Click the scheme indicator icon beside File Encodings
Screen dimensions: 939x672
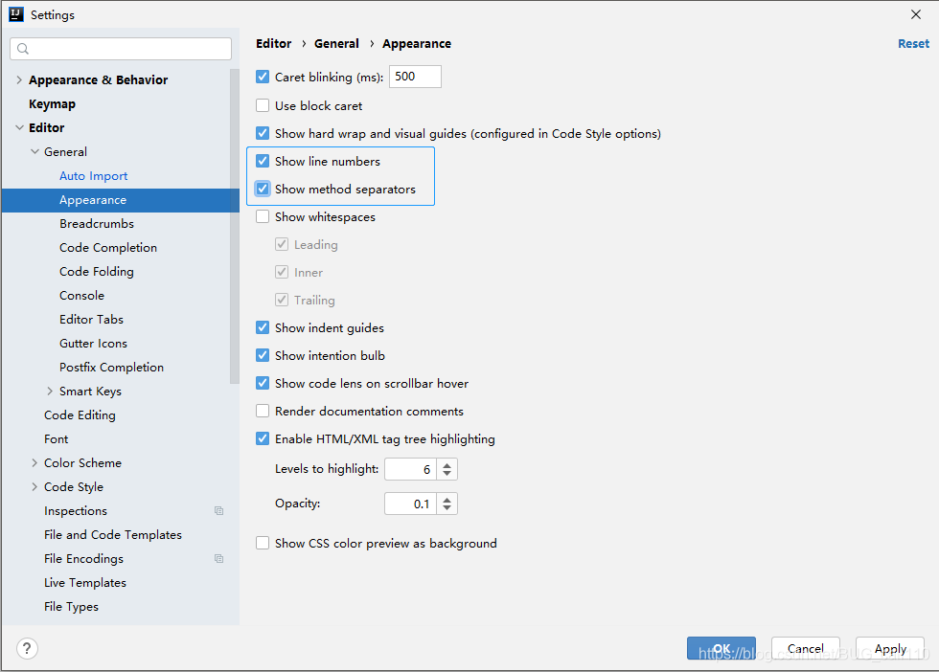tap(218, 558)
